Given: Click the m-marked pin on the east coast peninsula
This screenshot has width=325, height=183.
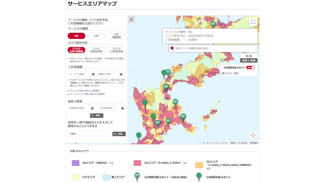Looking at the screenshot, I should point(183,117).
